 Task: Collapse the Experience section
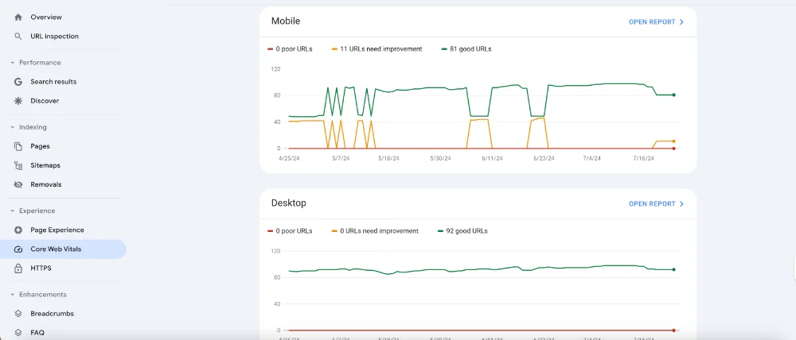(13, 211)
